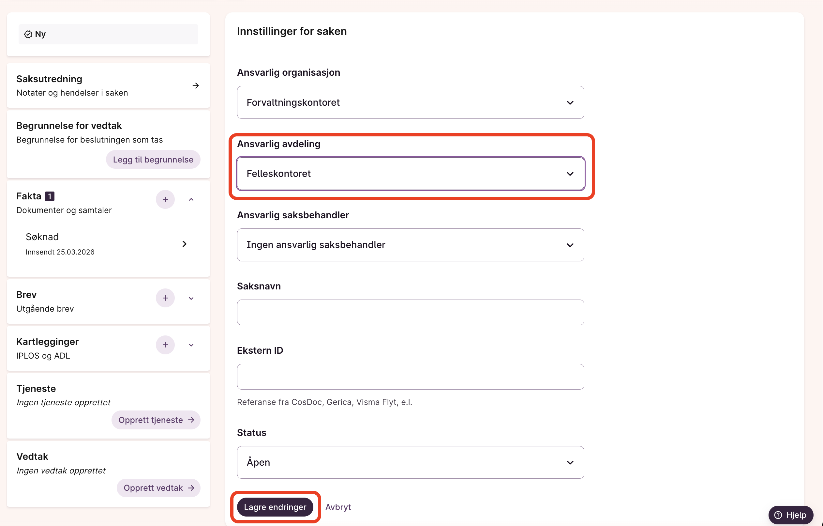The image size is (823, 526).
Task: Change the Status dropdown from Åpen
Action: (410, 462)
